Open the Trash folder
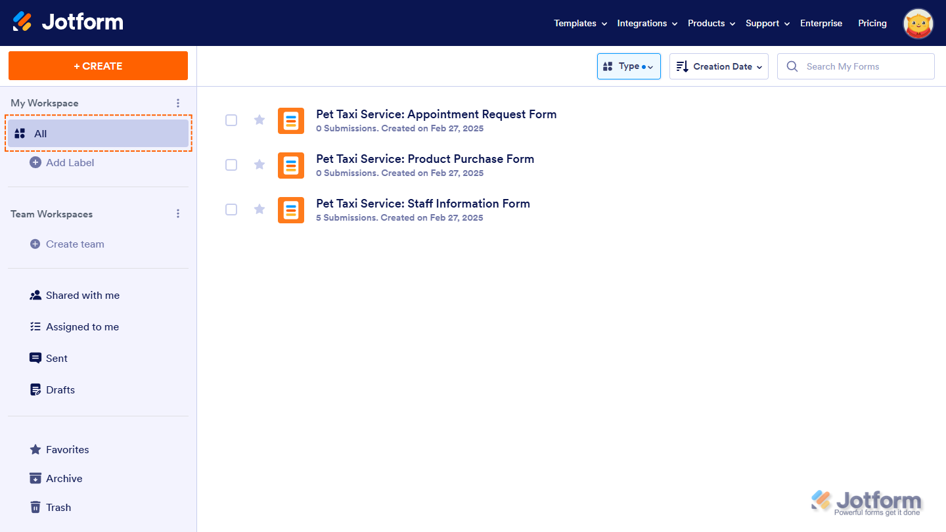 point(58,508)
